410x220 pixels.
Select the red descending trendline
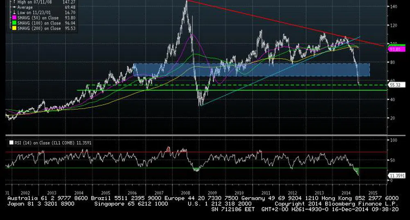pyautogui.click(x=287, y=23)
